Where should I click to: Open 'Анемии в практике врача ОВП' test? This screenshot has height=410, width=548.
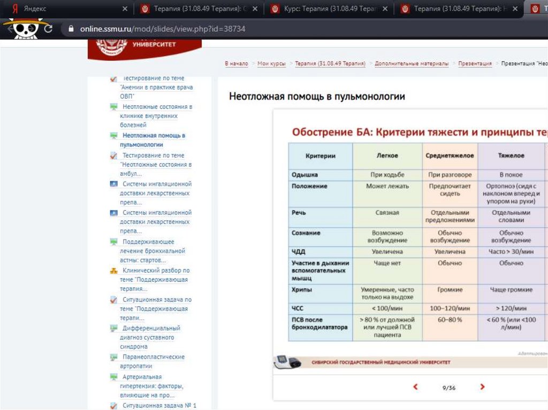point(156,87)
